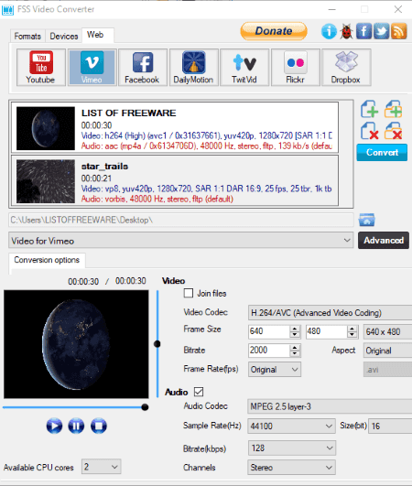The image size is (412, 486).
Task: Open the Sample Rate(Hz) dropdown
Action: (291, 426)
